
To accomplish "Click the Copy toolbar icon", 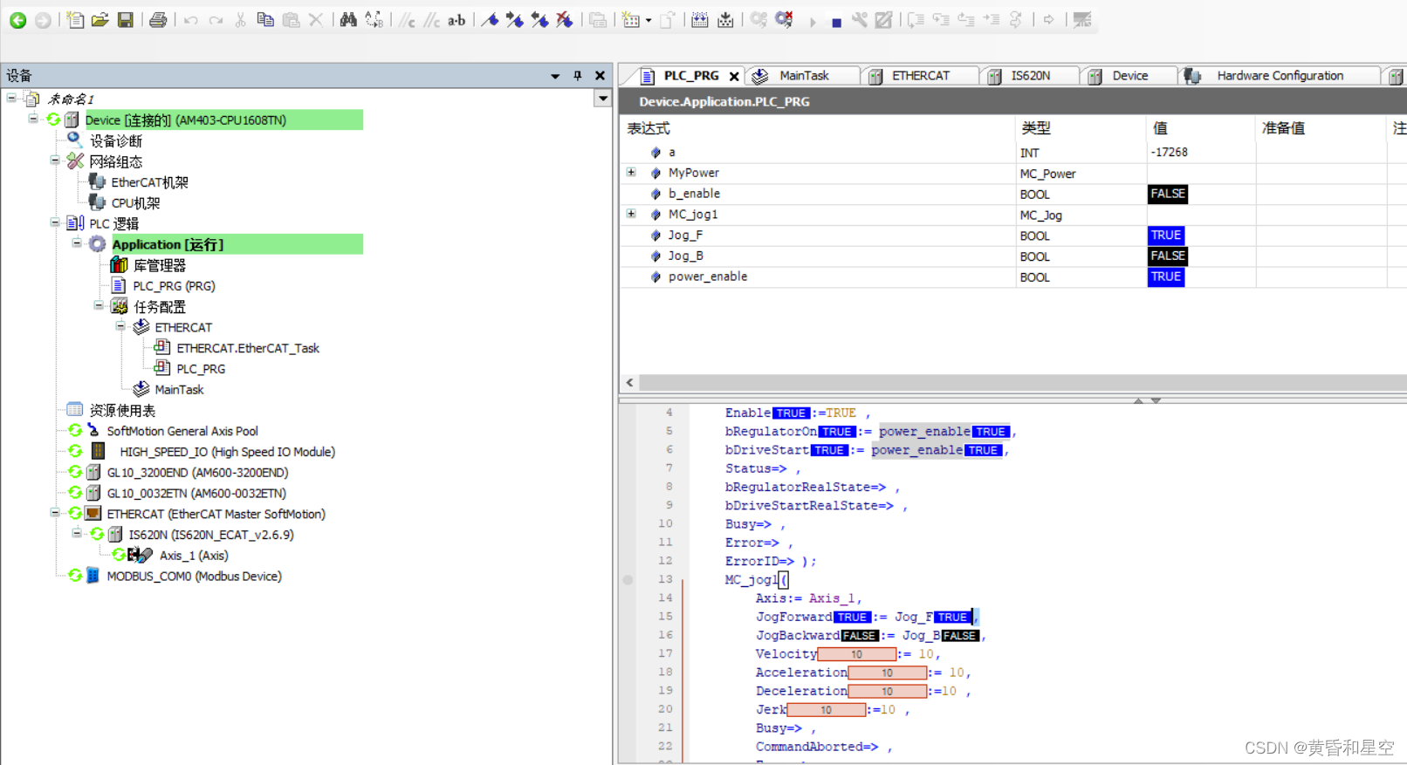I will 265,20.
